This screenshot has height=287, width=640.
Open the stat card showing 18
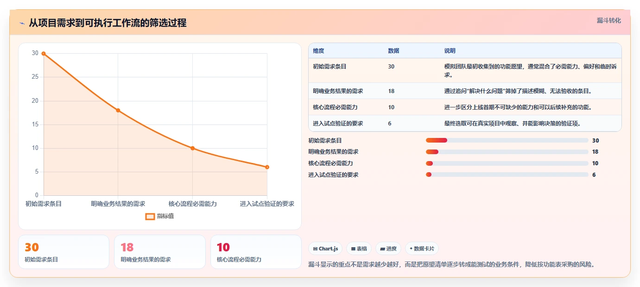pos(160,252)
